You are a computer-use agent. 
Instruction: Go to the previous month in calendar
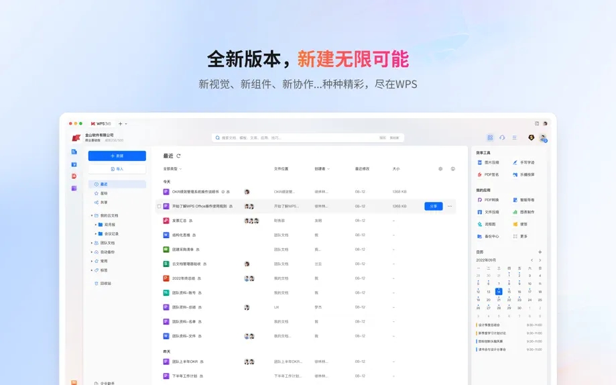pos(532,260)
